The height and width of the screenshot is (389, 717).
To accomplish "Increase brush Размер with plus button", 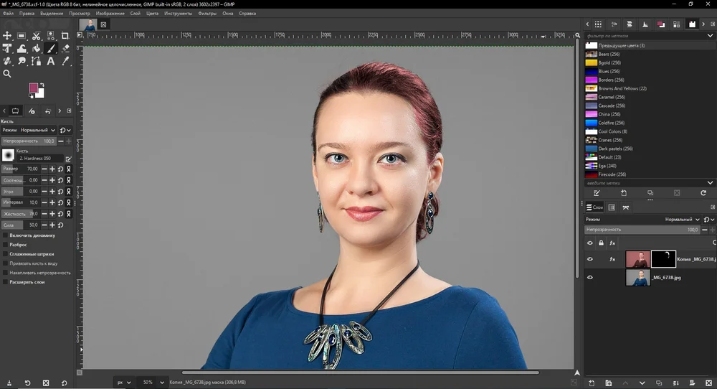I will coord(52,169).
